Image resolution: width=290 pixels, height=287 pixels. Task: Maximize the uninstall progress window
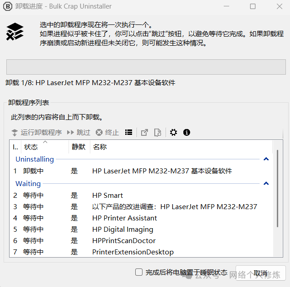click(x=253, y=6)
